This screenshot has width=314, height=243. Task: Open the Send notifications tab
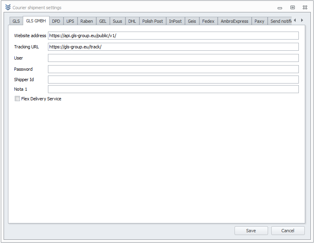[x=280, y=21]
